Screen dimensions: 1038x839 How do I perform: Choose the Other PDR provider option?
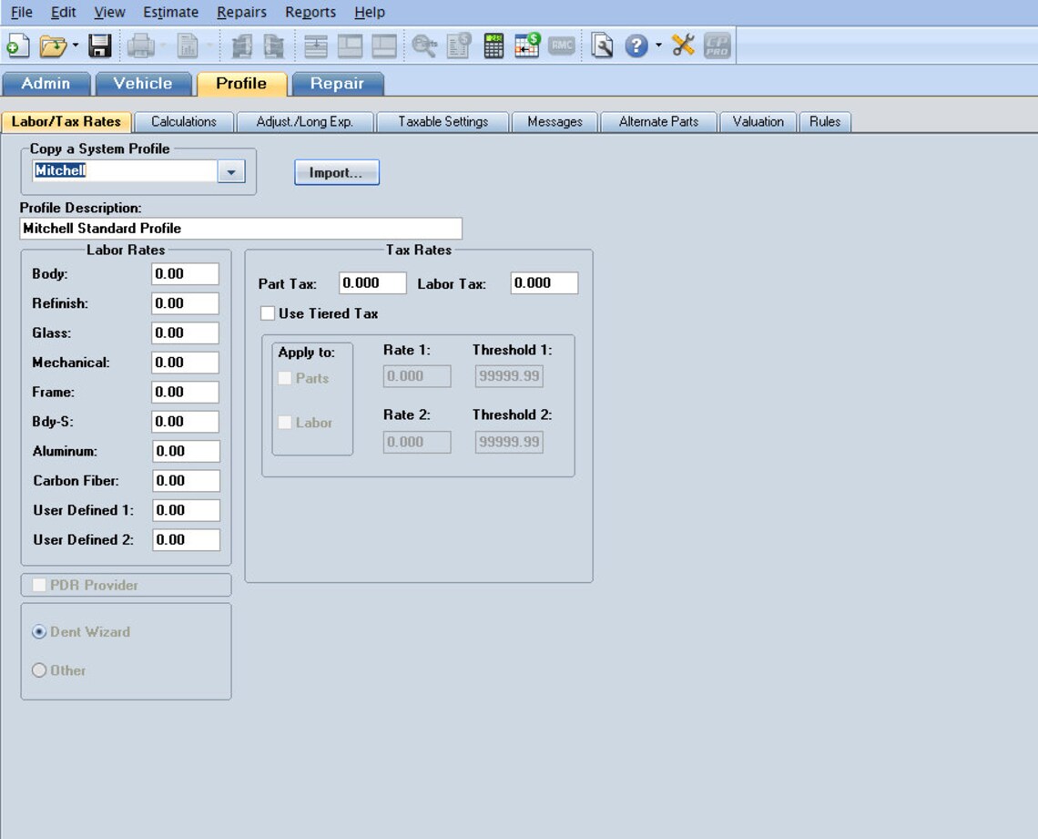[x=38, y=670]
